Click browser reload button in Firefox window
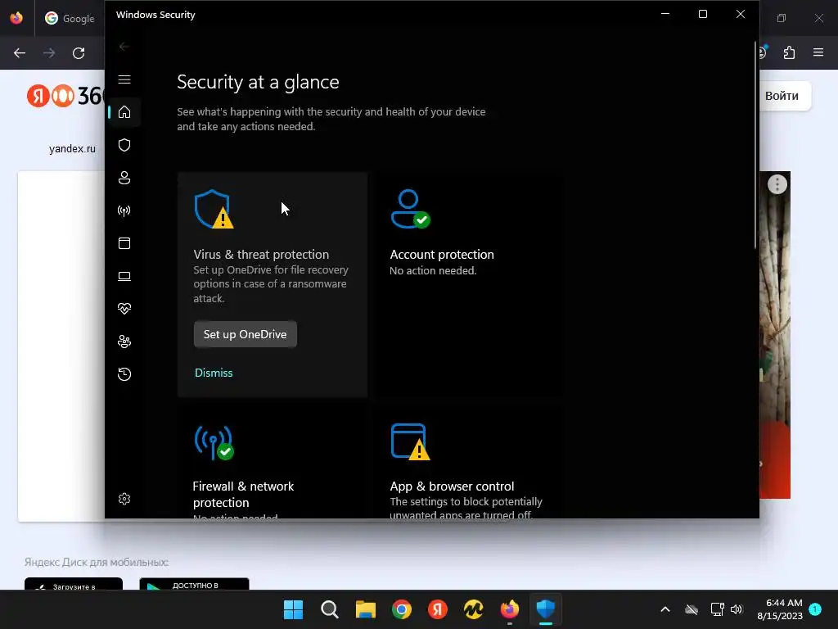The height and width of the screenshot is (629, 838). pyautogui.click(x=79, y=53)
